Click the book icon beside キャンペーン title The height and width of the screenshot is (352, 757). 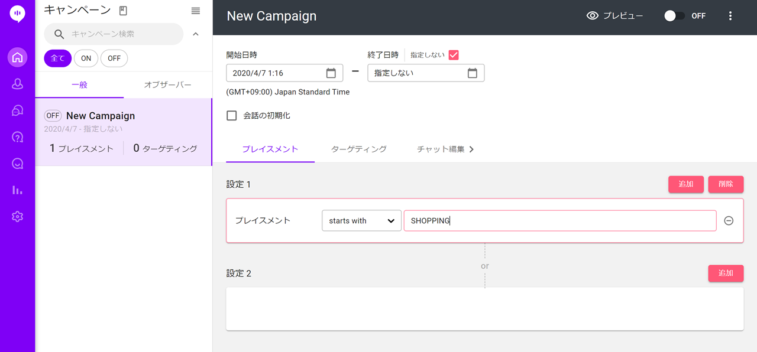pos(123,11)
